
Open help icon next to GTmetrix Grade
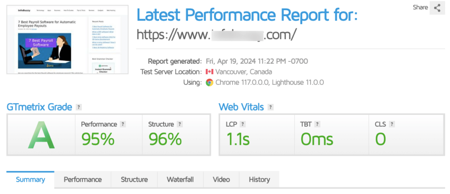(79, 107)
